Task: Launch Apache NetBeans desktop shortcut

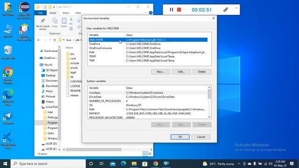Action: tap(24, 32)
